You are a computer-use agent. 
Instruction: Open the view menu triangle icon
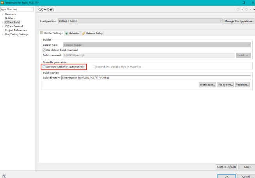(253, 9)
